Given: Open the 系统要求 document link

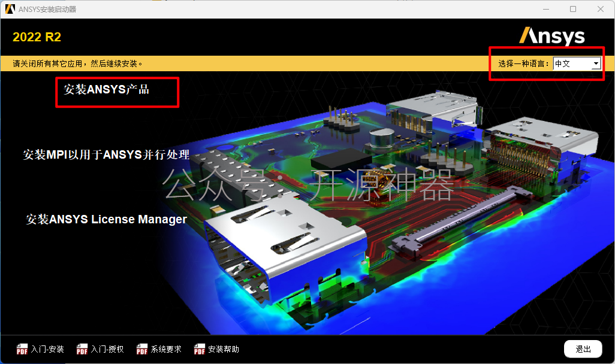Looking at the screenshot, I should point(166,349).
